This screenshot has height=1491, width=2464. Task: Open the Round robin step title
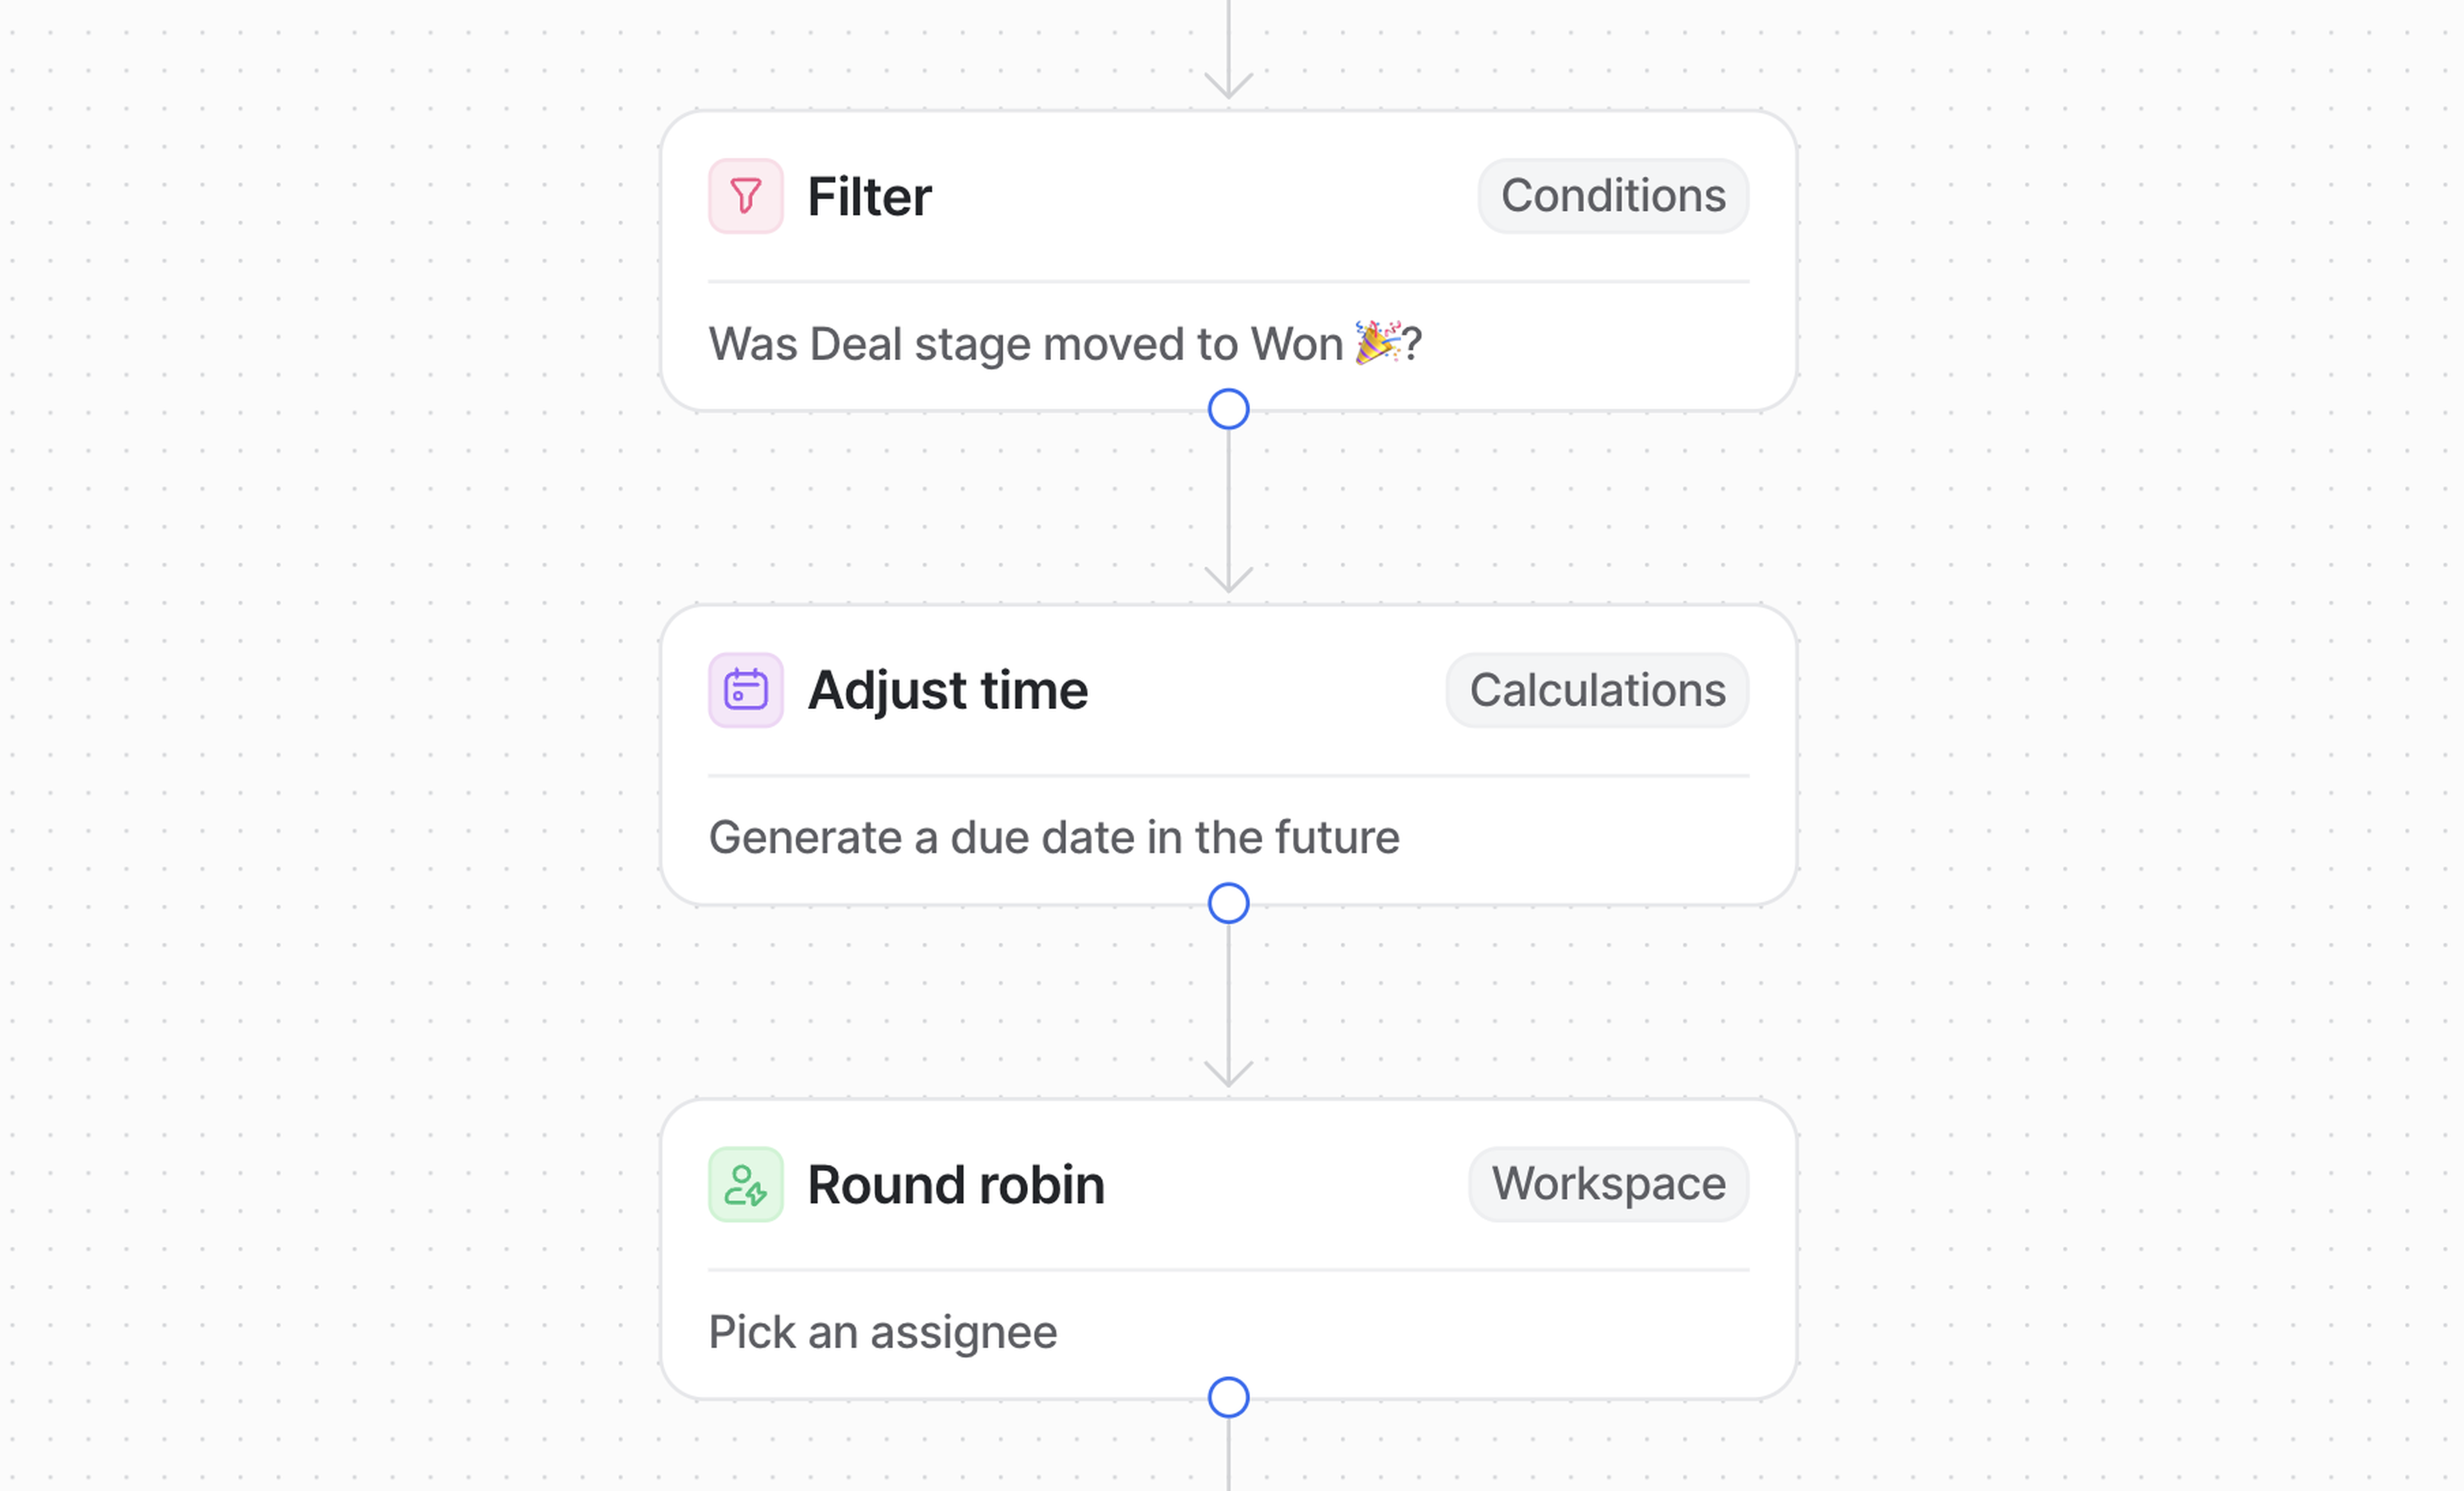tap(955, 1184)
